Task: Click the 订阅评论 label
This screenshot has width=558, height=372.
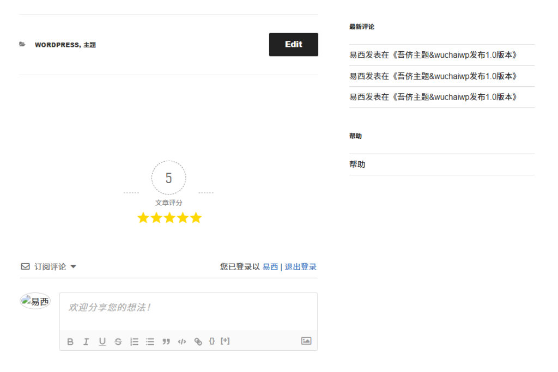Action: click(x=50, y=267)
